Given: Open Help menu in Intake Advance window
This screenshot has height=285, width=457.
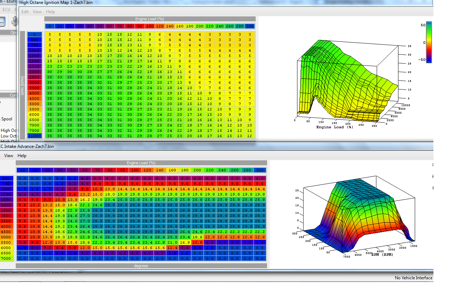Looking at the screenshot, I should coord(22,155).
